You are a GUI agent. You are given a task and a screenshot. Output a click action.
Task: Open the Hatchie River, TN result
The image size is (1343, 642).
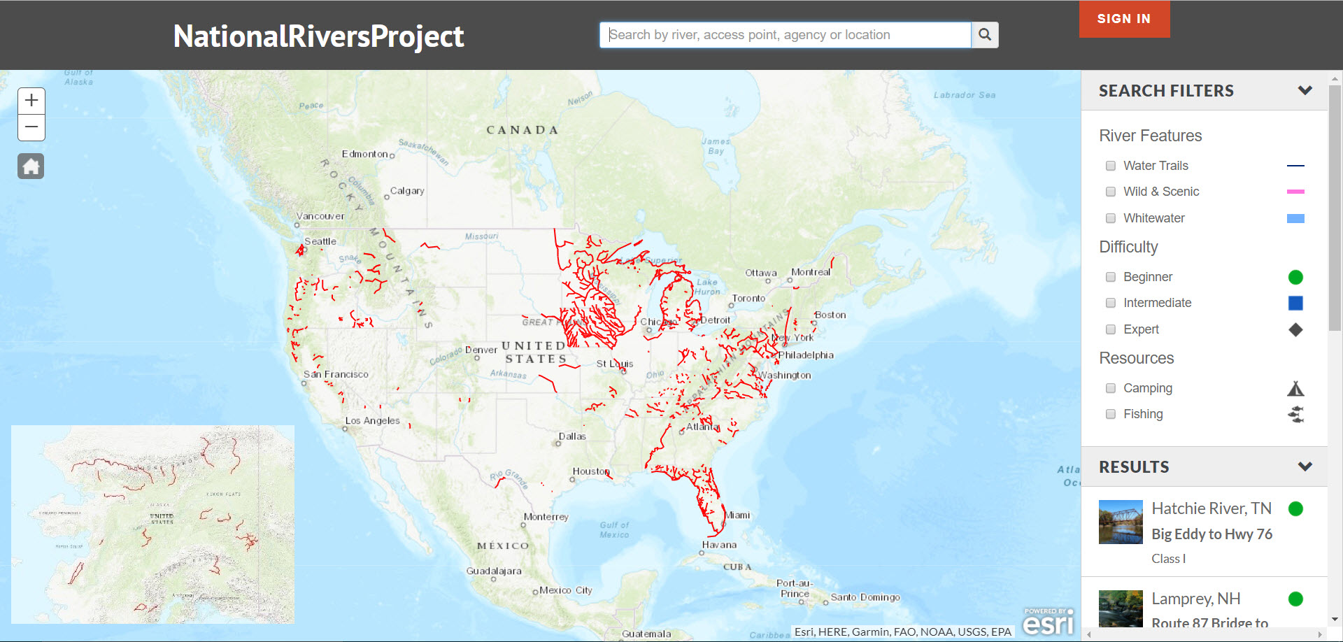pos(1211,508)
